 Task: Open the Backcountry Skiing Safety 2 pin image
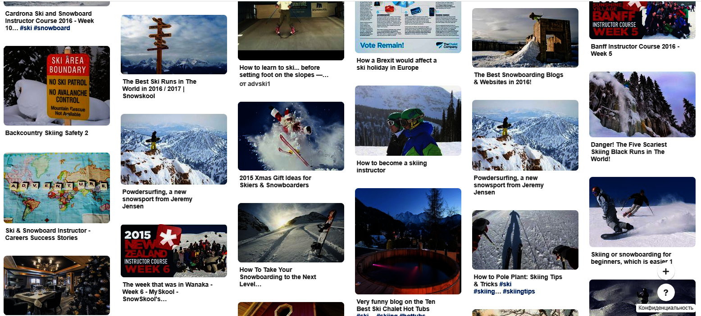[57, 86]
